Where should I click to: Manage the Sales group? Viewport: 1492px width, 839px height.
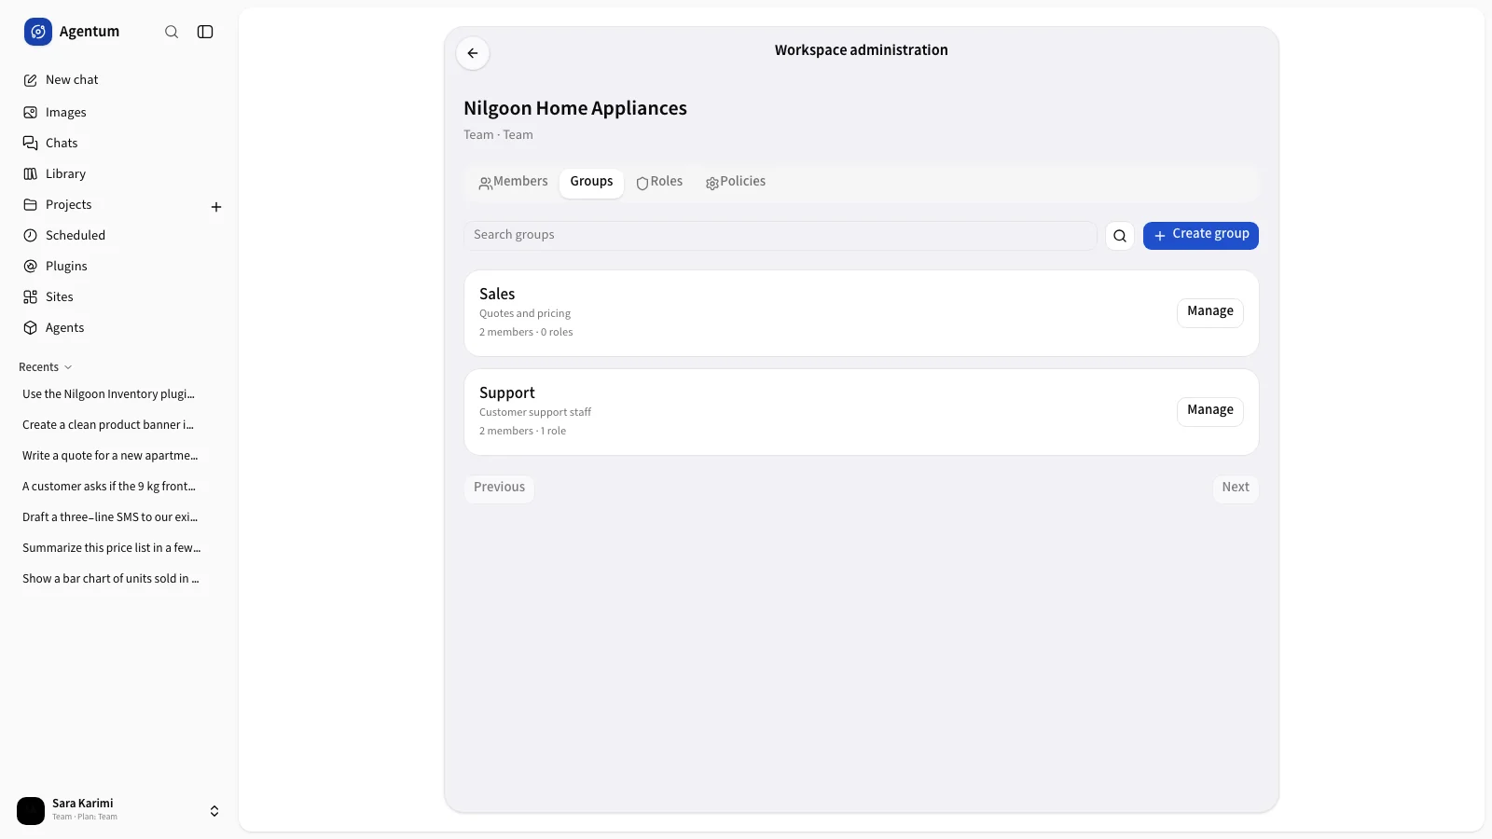(1210, 312)
